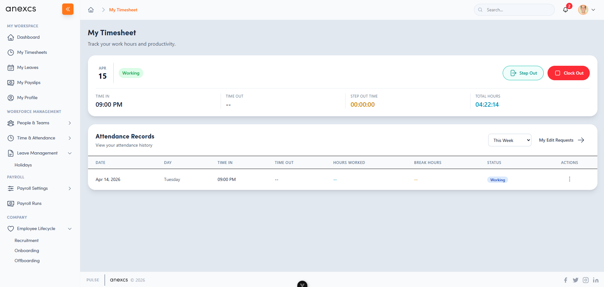
Task: Click the Search field
Action: 514,10
